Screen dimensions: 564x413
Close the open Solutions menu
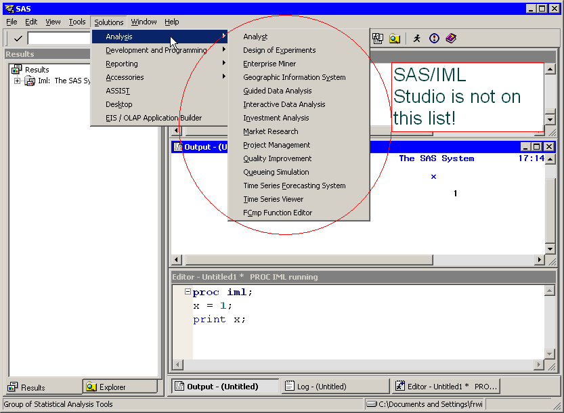click(108, 22)
